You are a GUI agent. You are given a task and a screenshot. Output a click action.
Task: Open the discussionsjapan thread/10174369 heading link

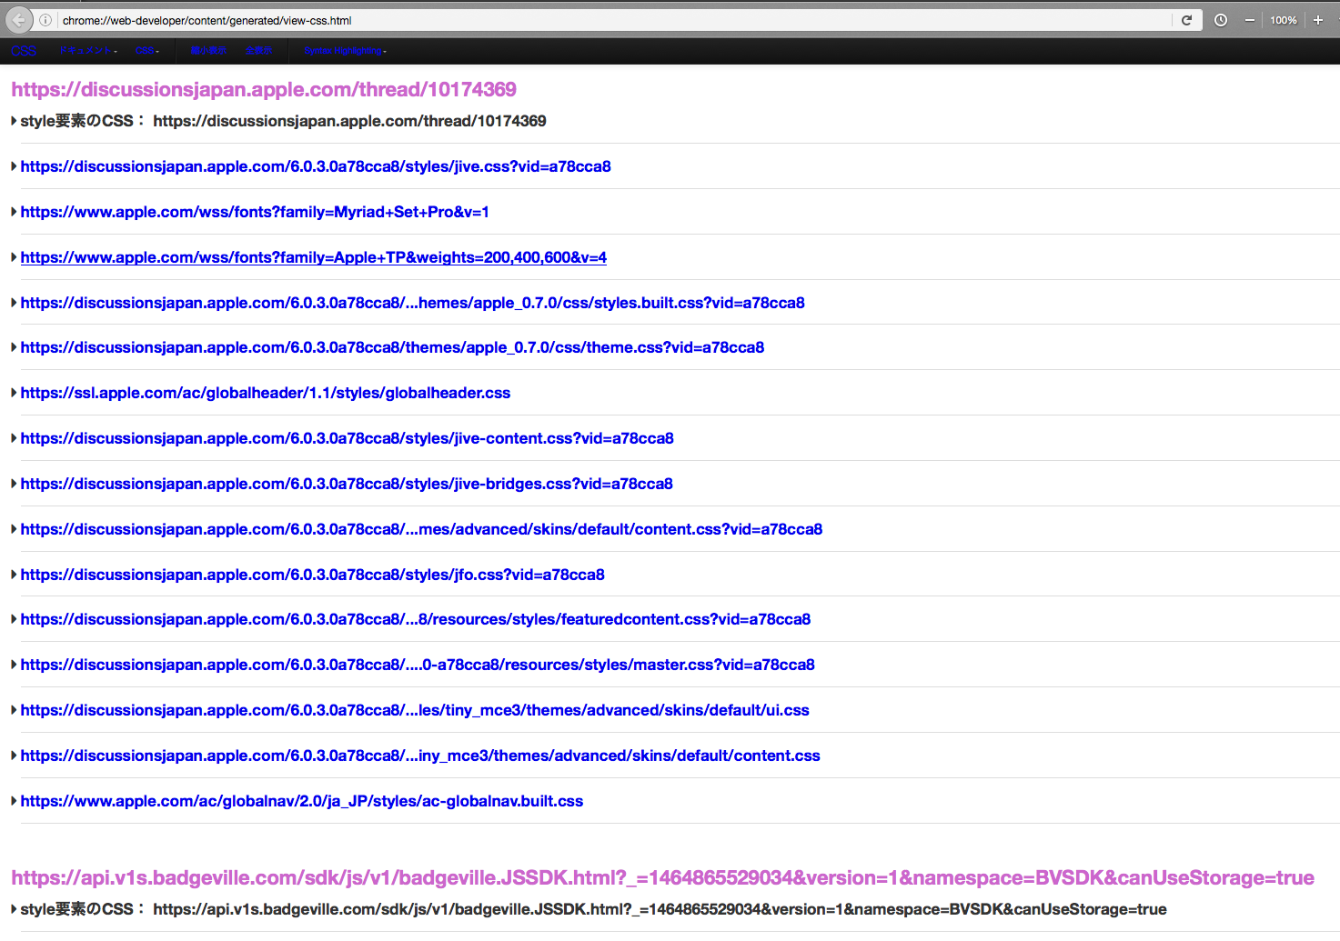click(264, 89)
